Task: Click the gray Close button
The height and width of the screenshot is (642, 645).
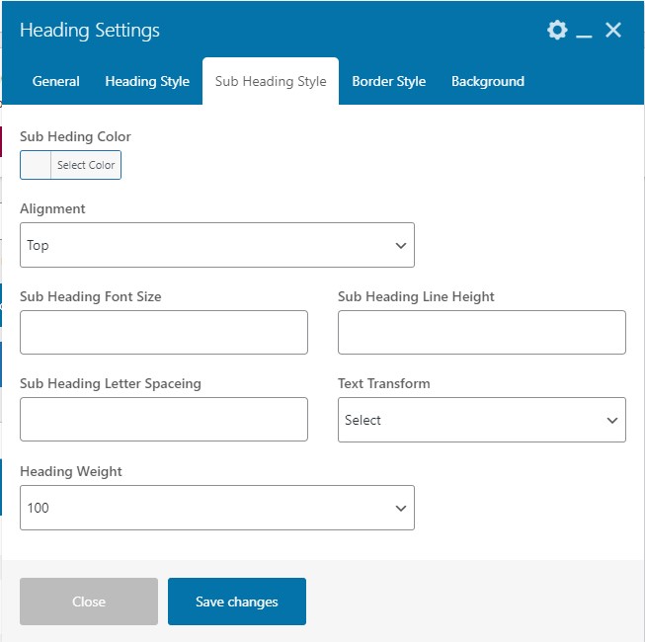Action: tap(89, 602)
